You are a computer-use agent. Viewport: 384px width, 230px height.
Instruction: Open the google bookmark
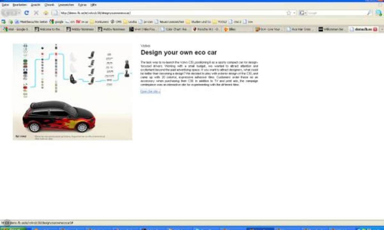click(x=57, y=22)
